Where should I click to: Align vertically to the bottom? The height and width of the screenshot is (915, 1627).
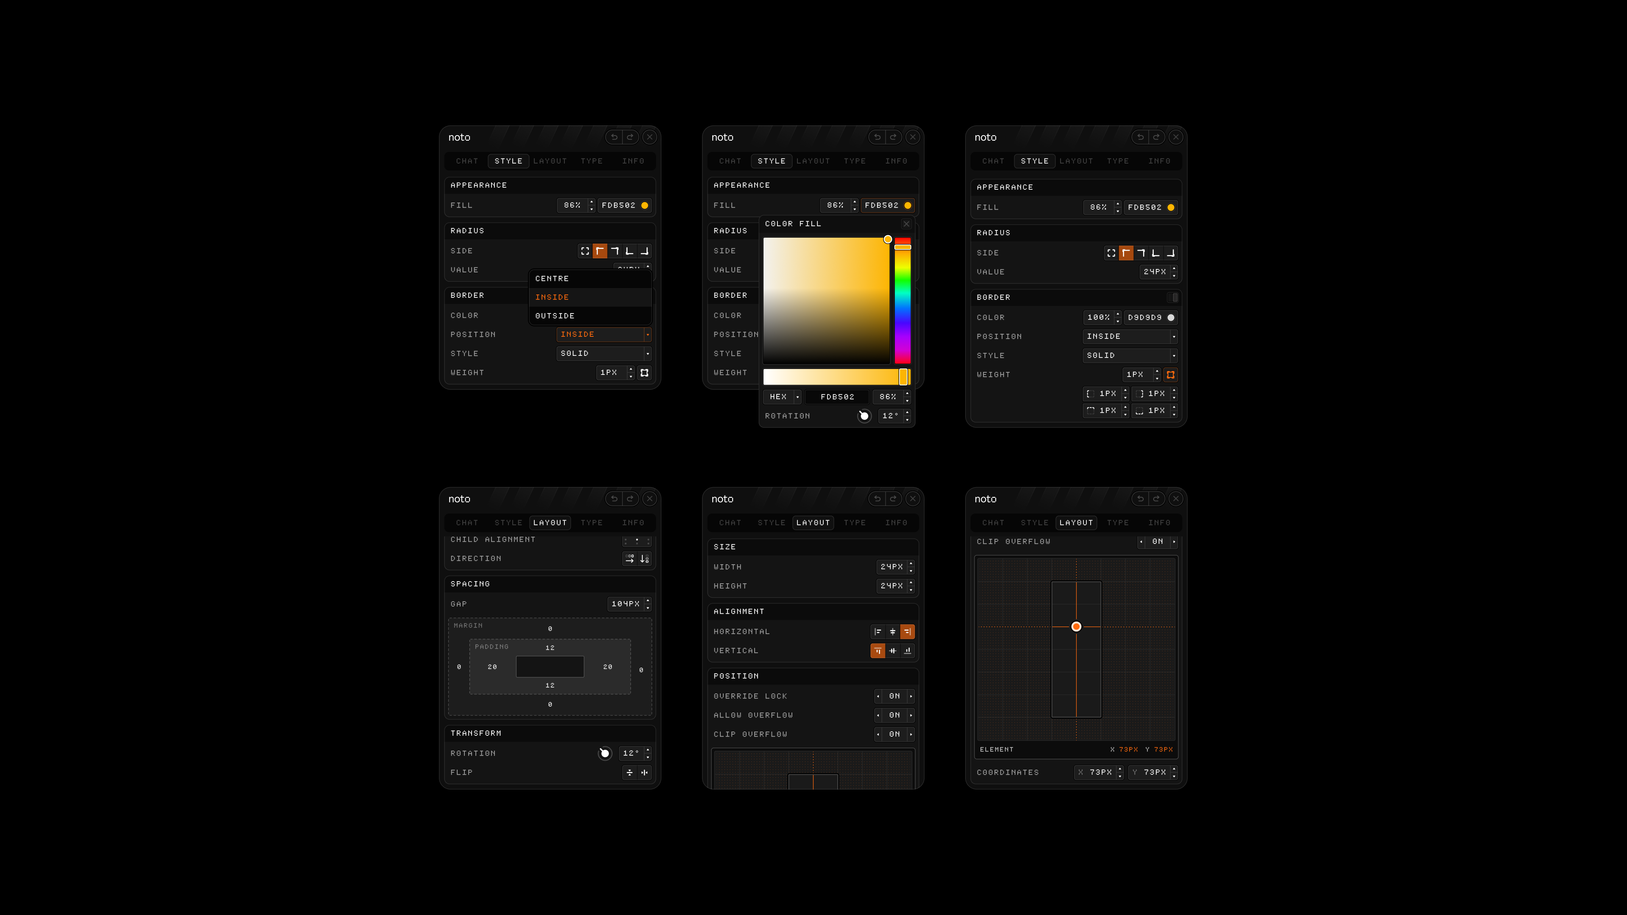(908, 650)
